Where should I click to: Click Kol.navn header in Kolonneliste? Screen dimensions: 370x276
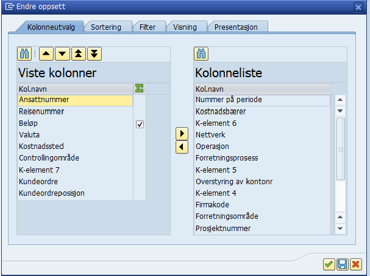click(262, 89)
